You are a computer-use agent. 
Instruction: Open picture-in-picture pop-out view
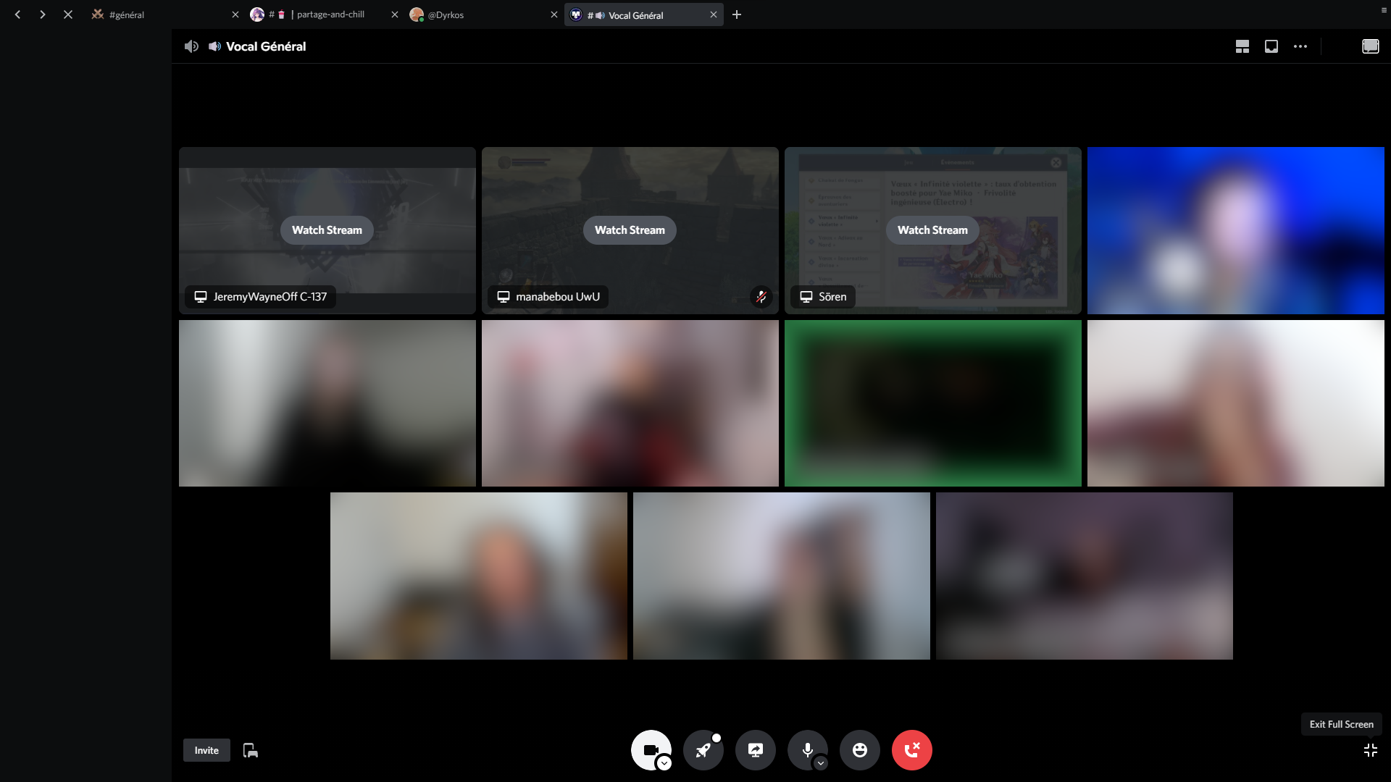click(x=1271, y=46)
